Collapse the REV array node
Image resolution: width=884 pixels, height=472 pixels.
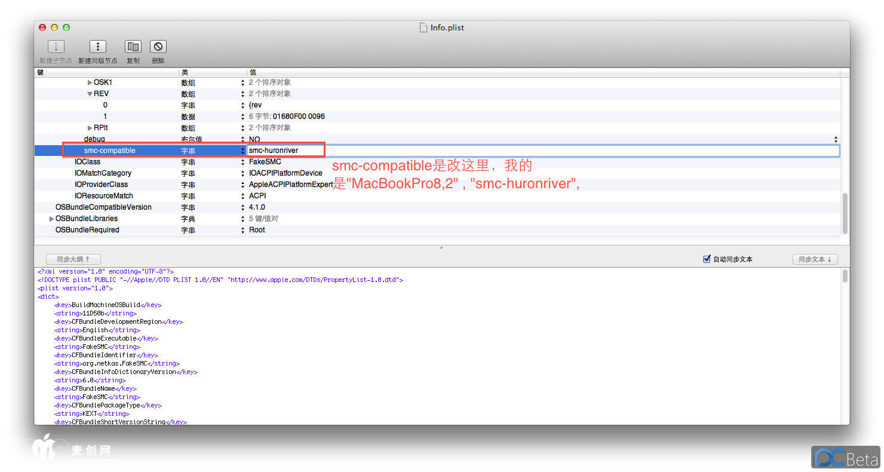(90, 94)
